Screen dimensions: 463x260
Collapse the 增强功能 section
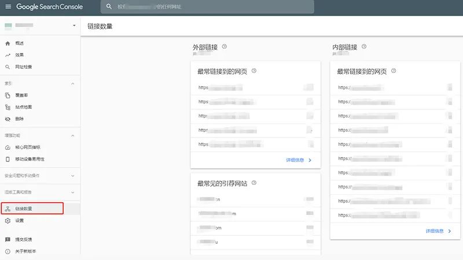tap(73, 136)
